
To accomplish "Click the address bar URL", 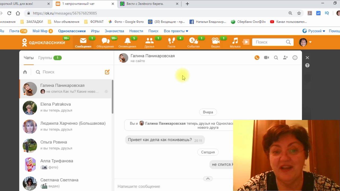I will (x=65, y=13).
